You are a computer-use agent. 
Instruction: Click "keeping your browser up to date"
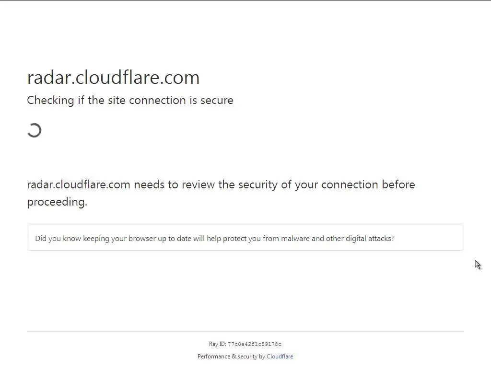pyautogui.click(x=137, y=239)
